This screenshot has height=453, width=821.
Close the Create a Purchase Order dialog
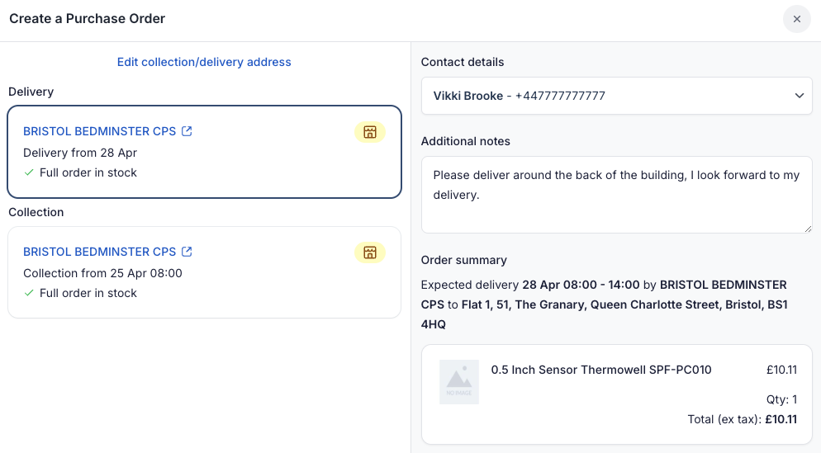coord(797,19)
